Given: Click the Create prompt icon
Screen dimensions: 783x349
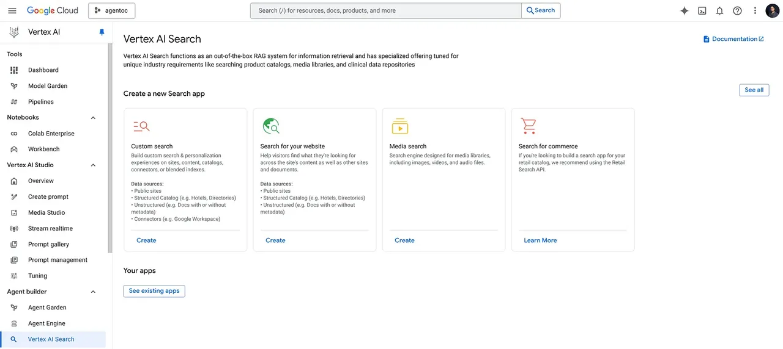Looking at the screenshot, I should 14,196.
